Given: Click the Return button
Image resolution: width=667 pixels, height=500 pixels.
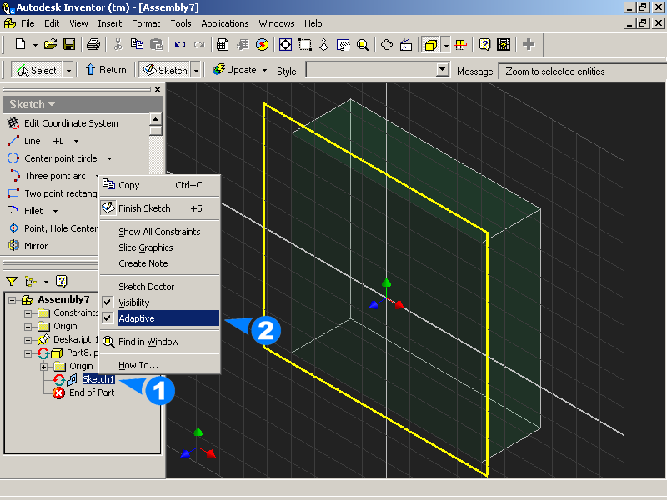Looking at the screenshot, I should tap(106, 70).
